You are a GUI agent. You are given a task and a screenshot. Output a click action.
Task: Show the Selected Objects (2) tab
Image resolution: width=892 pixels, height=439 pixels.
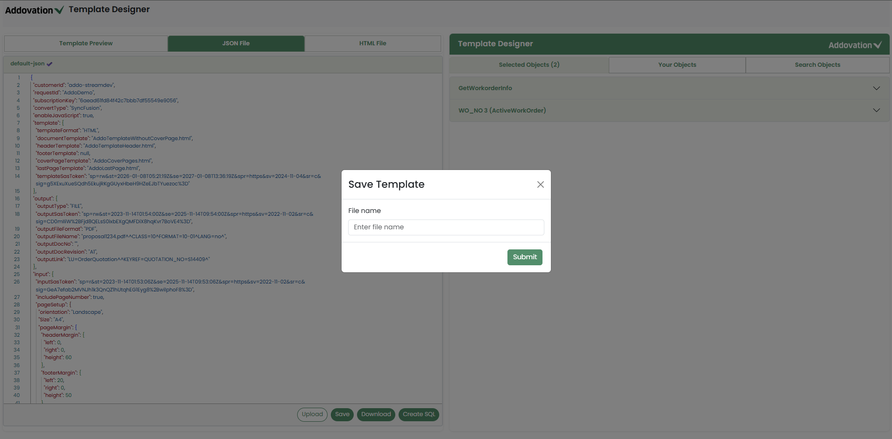coord(529,65)
